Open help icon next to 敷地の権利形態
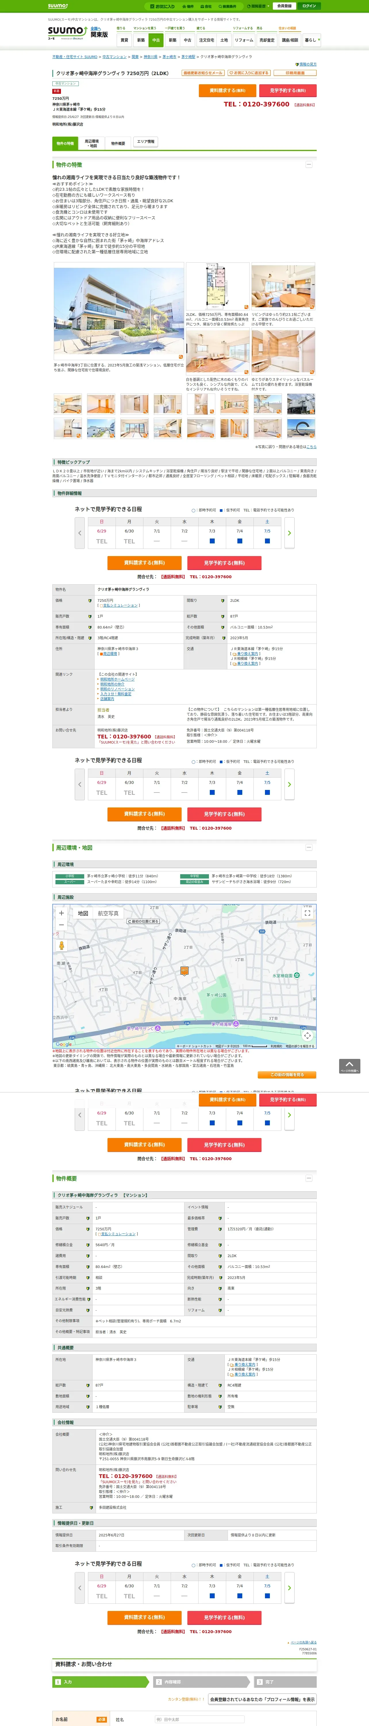 coord(220,1396)
